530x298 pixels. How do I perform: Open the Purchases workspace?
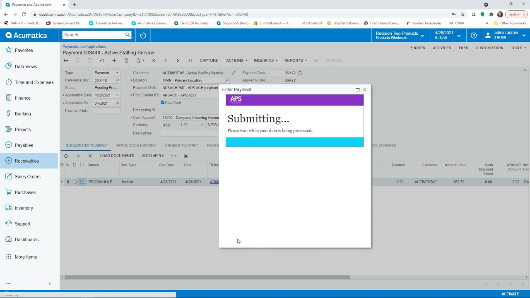tap(25, 192)
